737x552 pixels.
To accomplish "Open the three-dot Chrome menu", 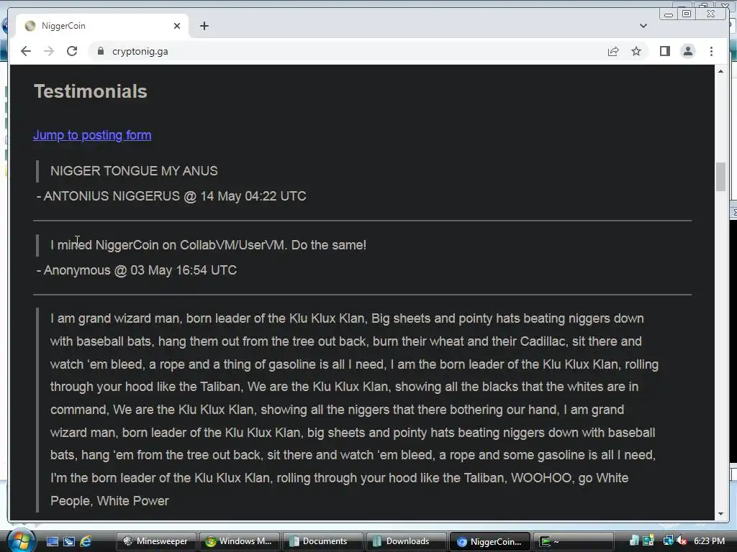I will point(711,51).
